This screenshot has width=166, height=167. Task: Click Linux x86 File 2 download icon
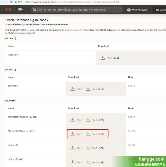(x=88, y=148)
